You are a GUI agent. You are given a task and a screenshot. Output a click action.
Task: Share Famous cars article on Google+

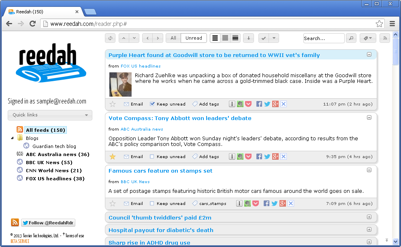point(283,203)
